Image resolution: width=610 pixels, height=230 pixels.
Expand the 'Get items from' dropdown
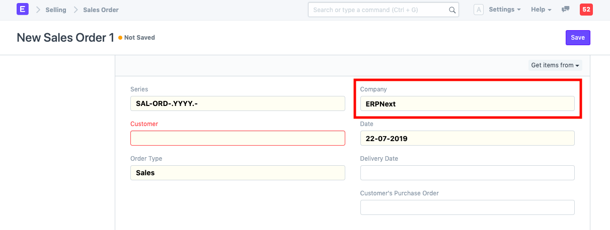[555, 65]
